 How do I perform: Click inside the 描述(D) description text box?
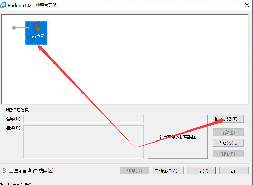[x=83, y=142]
